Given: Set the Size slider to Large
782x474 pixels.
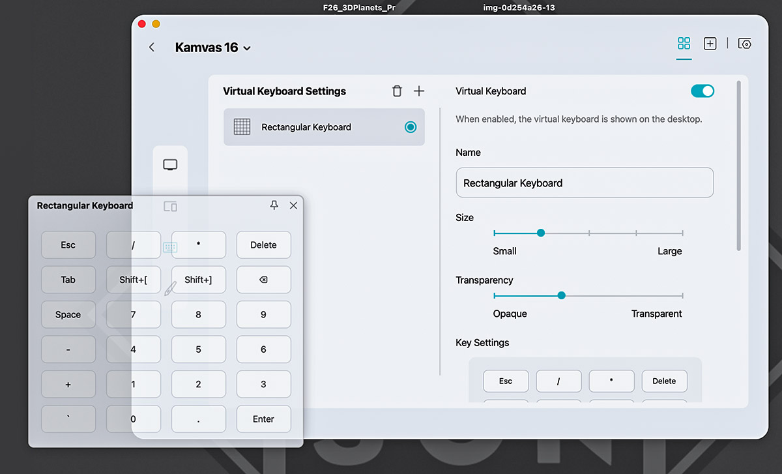Looking at the screenshot, I should (682, 233).
